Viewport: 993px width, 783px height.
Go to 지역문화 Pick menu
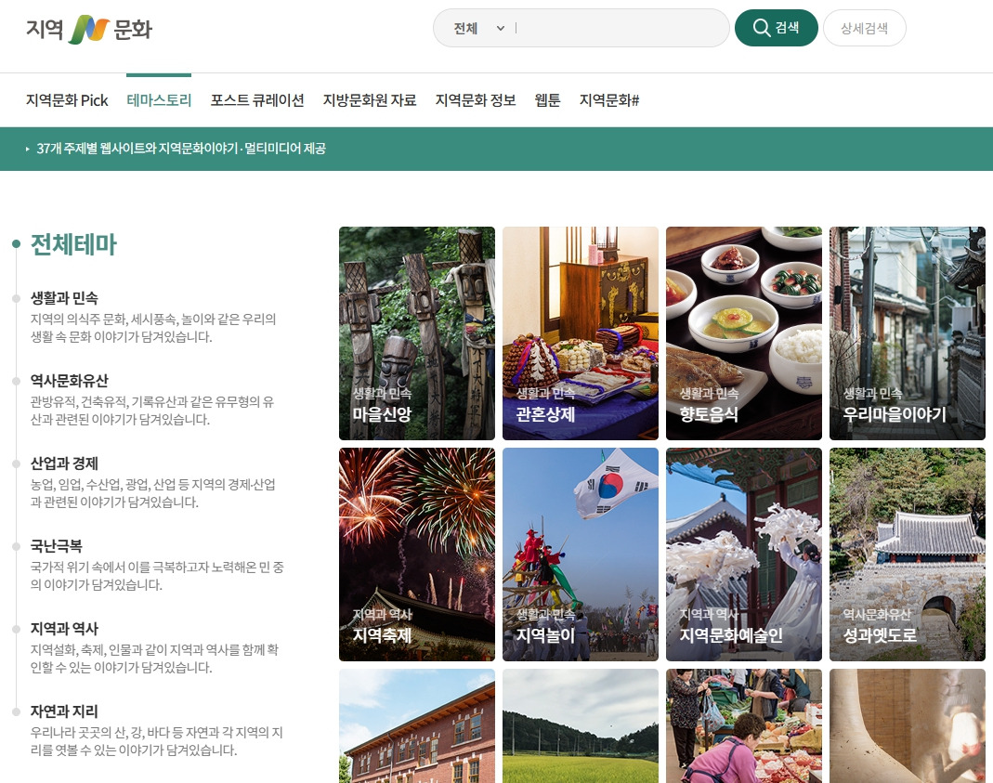[x=67, y=100]
